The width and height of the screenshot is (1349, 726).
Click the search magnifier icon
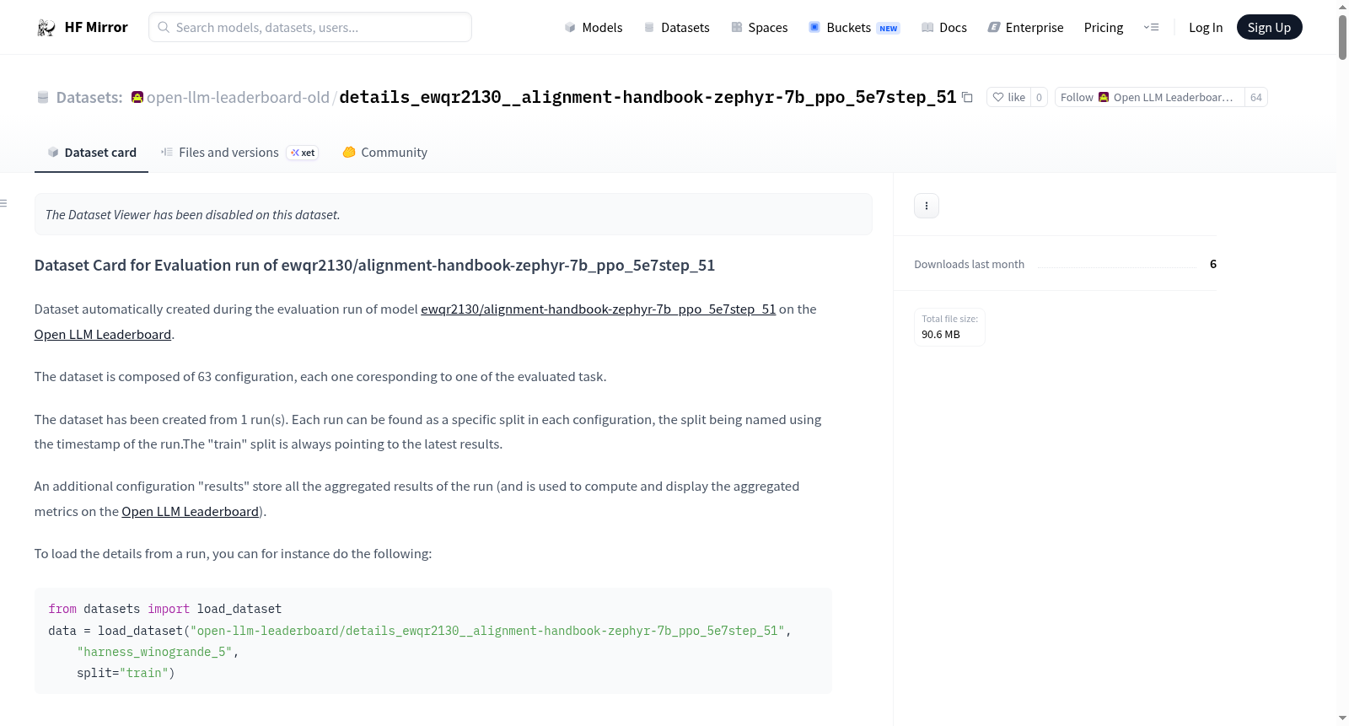pos(164,27)
